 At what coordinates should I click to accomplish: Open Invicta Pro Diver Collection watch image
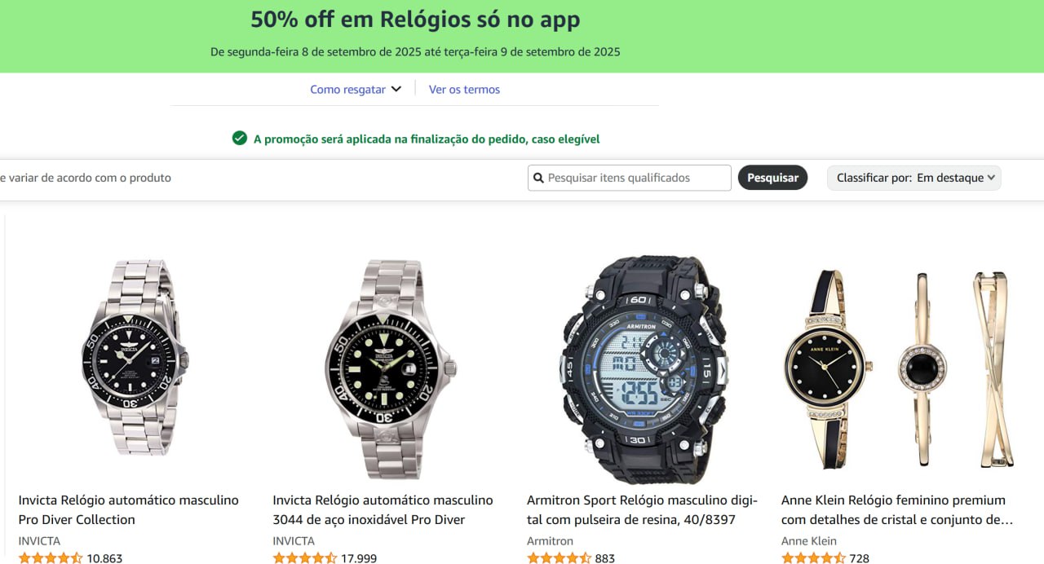(x=135, y=358)
